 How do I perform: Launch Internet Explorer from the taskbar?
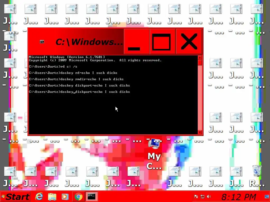pos(39,196)
